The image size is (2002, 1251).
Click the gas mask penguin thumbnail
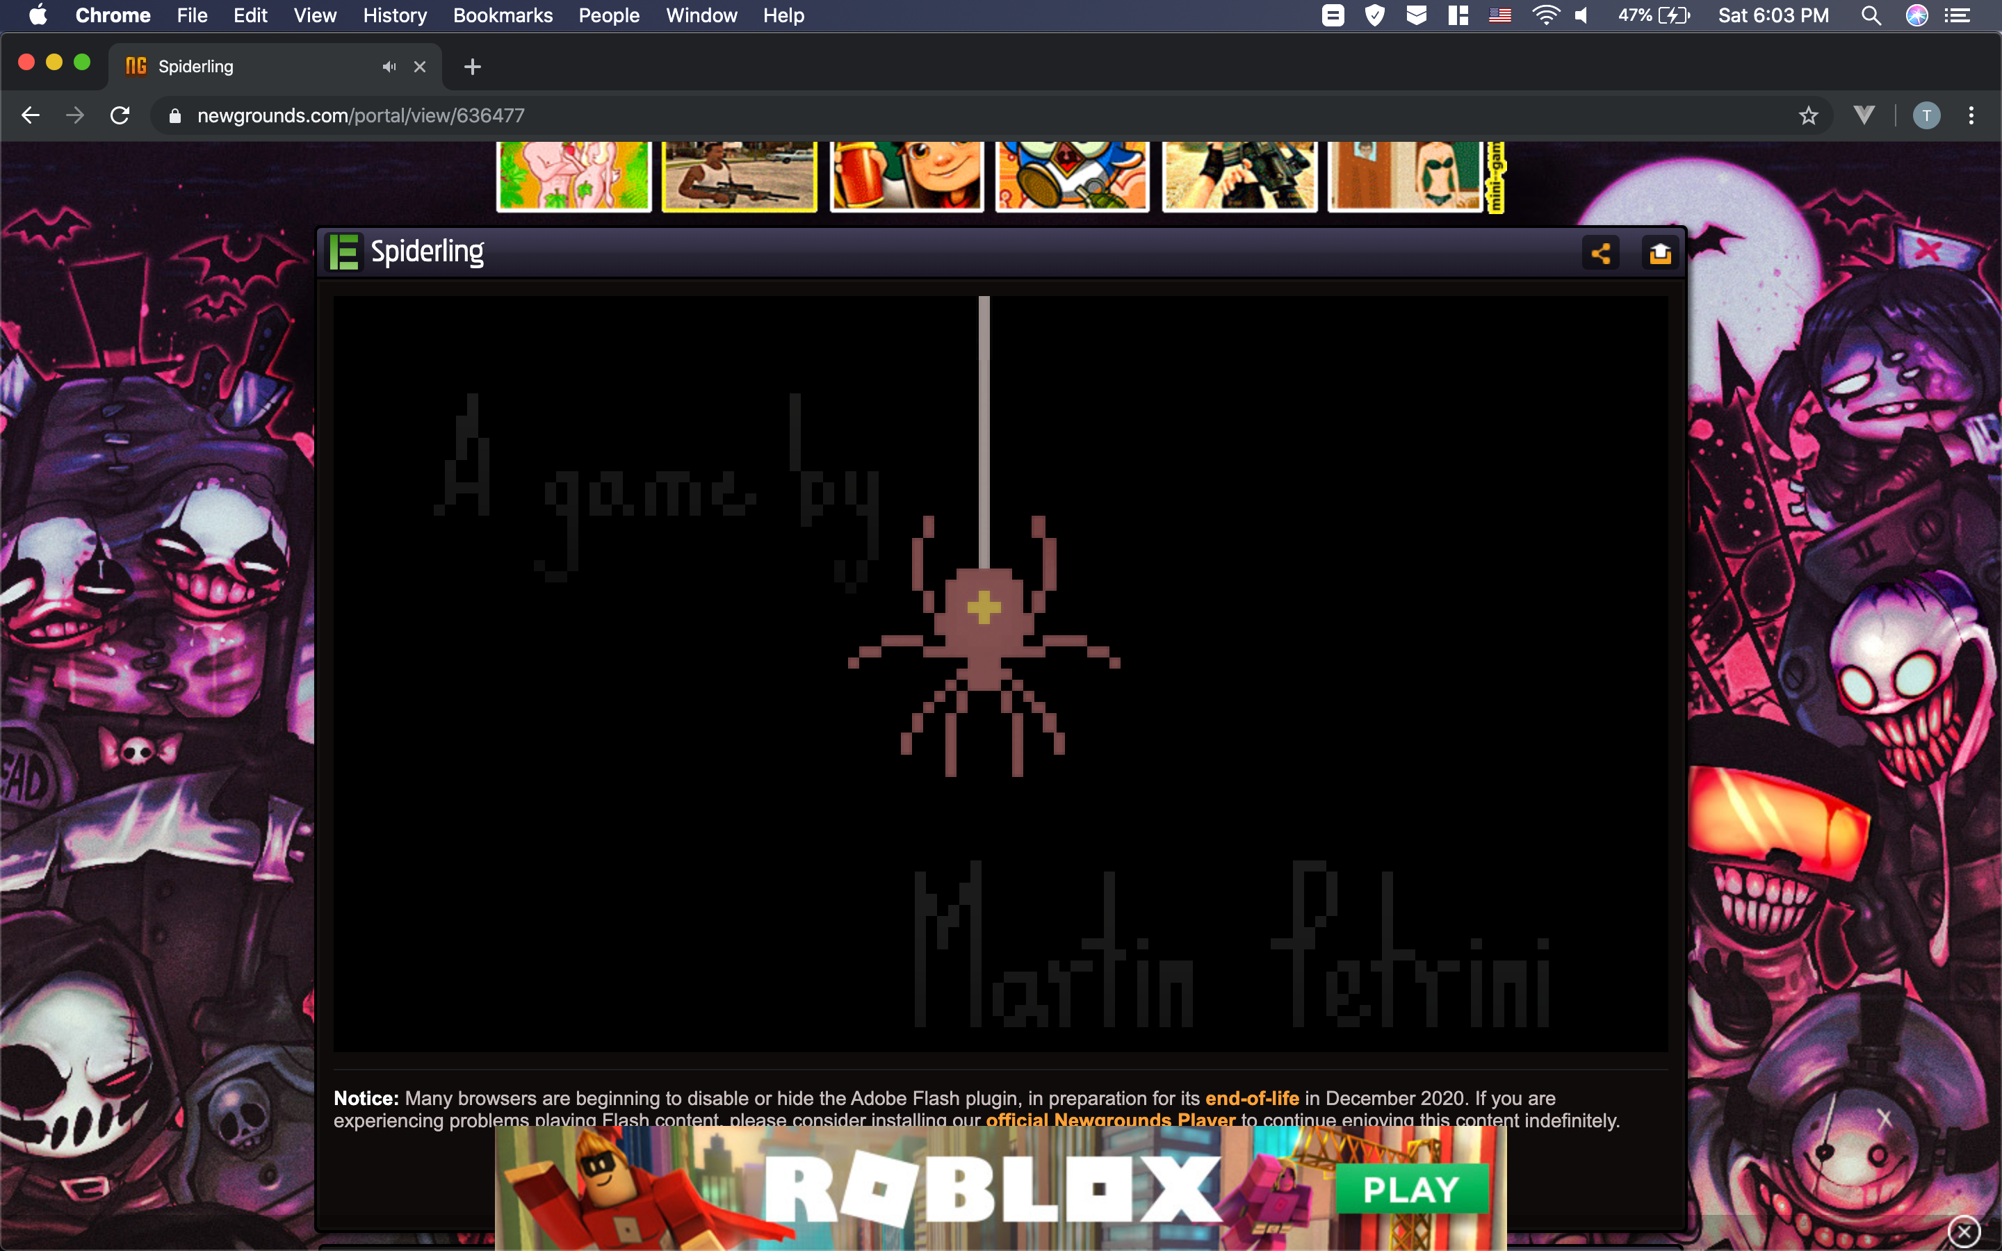(x=1072, y=177)
